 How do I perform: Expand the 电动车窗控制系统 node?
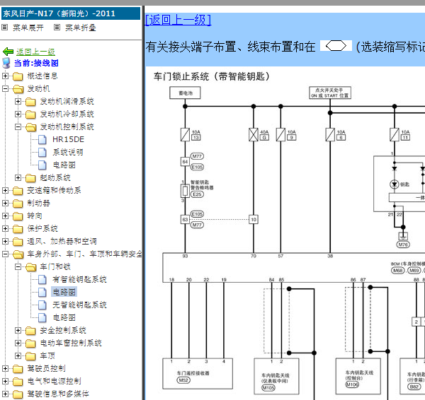click(18, 343)
